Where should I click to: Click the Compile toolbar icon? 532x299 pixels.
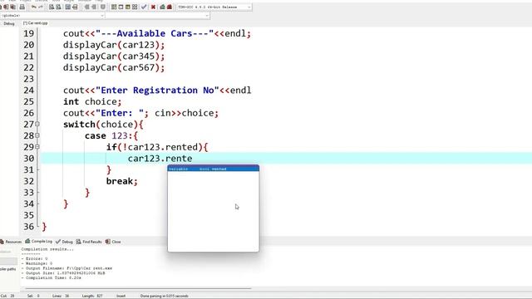114,7
